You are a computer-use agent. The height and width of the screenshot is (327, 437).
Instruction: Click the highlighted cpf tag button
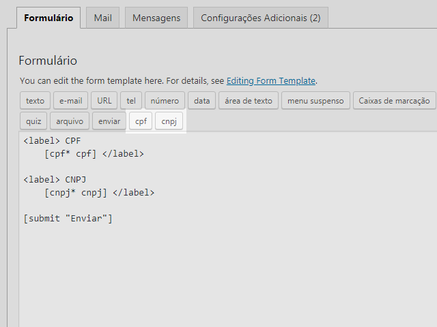pyautogui.click(x=141, y=121)
